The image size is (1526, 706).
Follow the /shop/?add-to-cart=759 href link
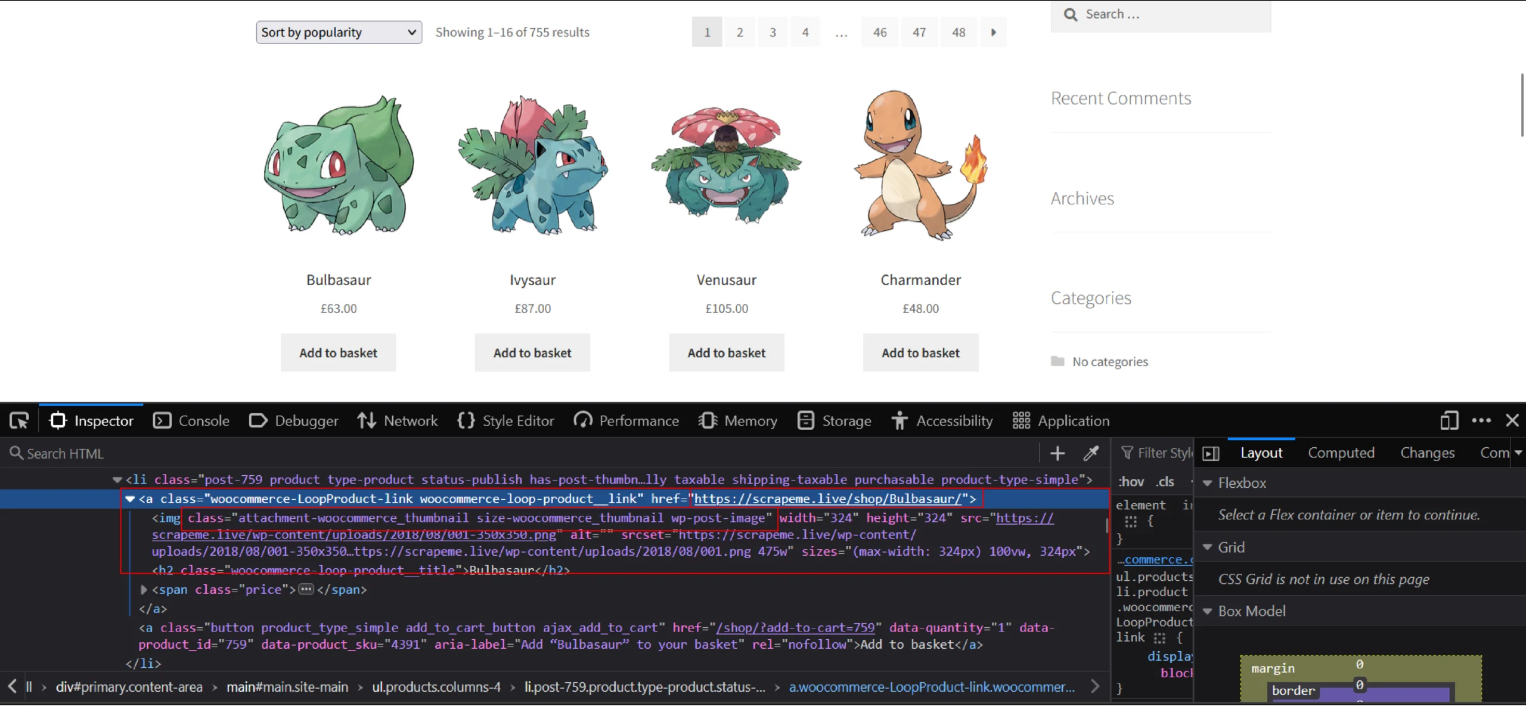point(795,628)
